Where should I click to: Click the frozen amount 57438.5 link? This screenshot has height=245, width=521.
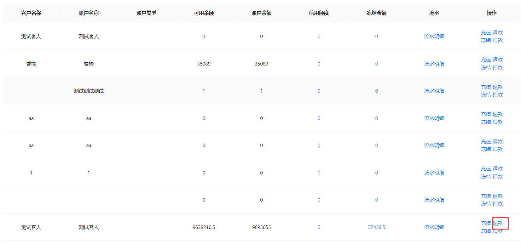pos(376,227)
